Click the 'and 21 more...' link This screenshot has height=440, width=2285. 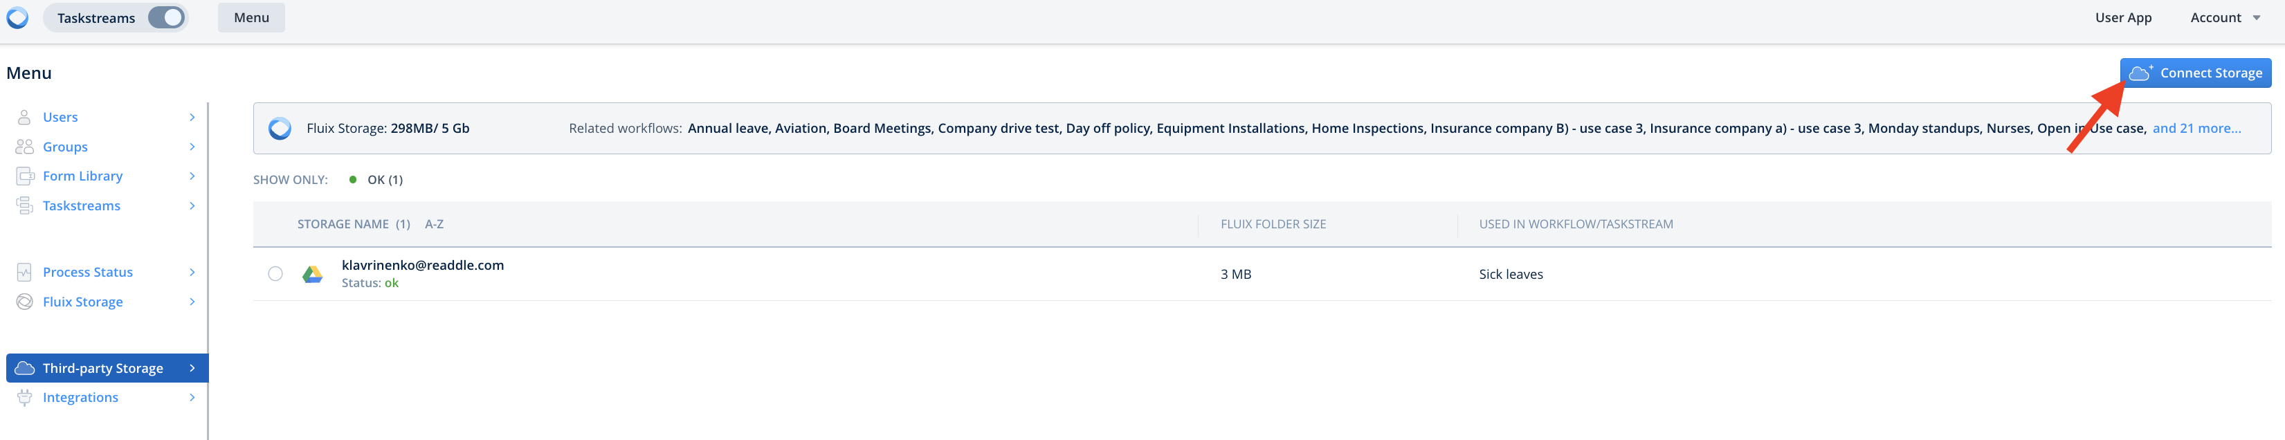(2196, 129)
